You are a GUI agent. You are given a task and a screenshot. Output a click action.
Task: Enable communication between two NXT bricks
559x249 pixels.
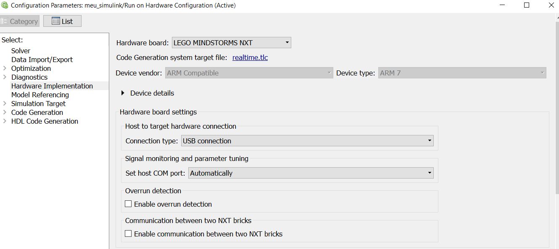tap(128, 234)
